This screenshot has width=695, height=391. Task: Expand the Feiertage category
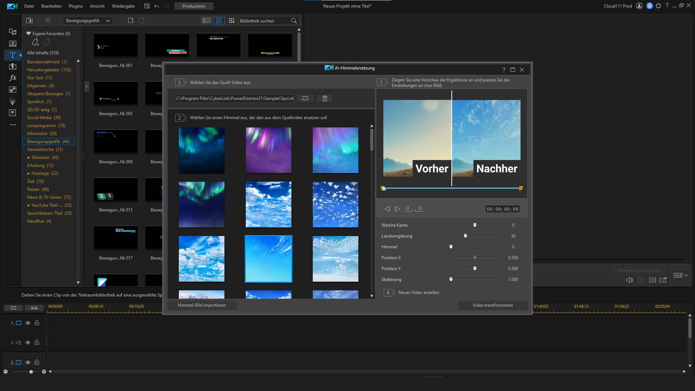[29, 173]
